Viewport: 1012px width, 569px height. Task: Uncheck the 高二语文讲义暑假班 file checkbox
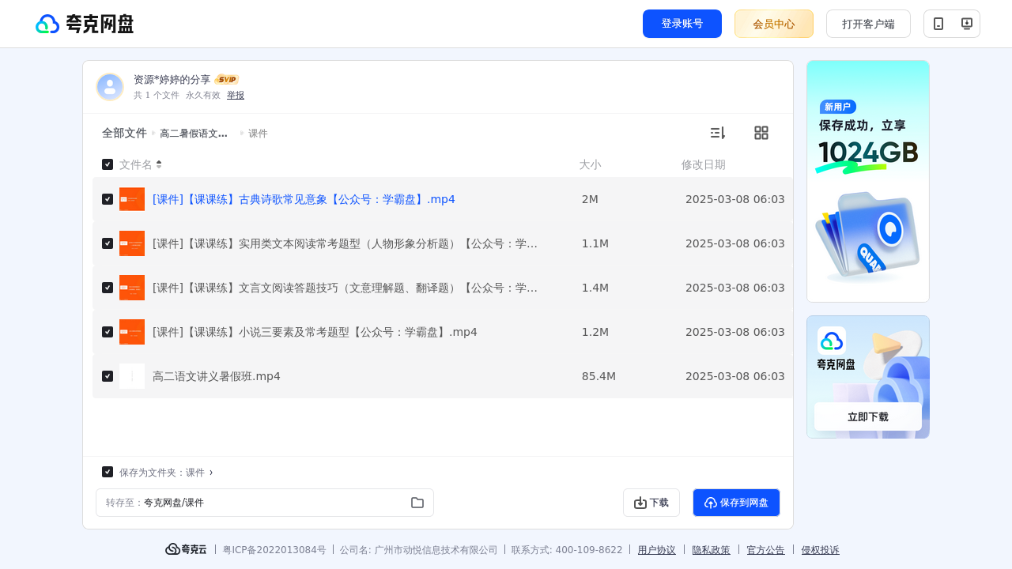click(108, 376)
